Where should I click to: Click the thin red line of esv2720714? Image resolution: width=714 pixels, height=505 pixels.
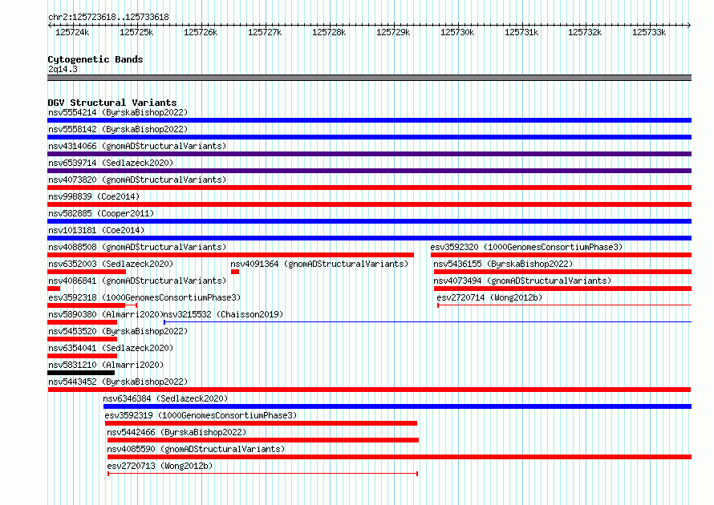coord(564,305)
